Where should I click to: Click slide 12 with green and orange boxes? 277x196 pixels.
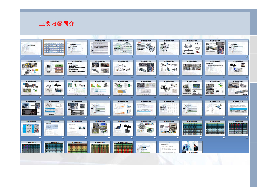(54, 67)
